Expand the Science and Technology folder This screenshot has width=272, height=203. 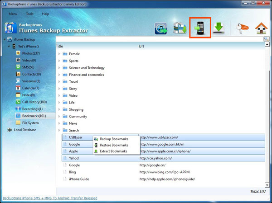point(59,68)
